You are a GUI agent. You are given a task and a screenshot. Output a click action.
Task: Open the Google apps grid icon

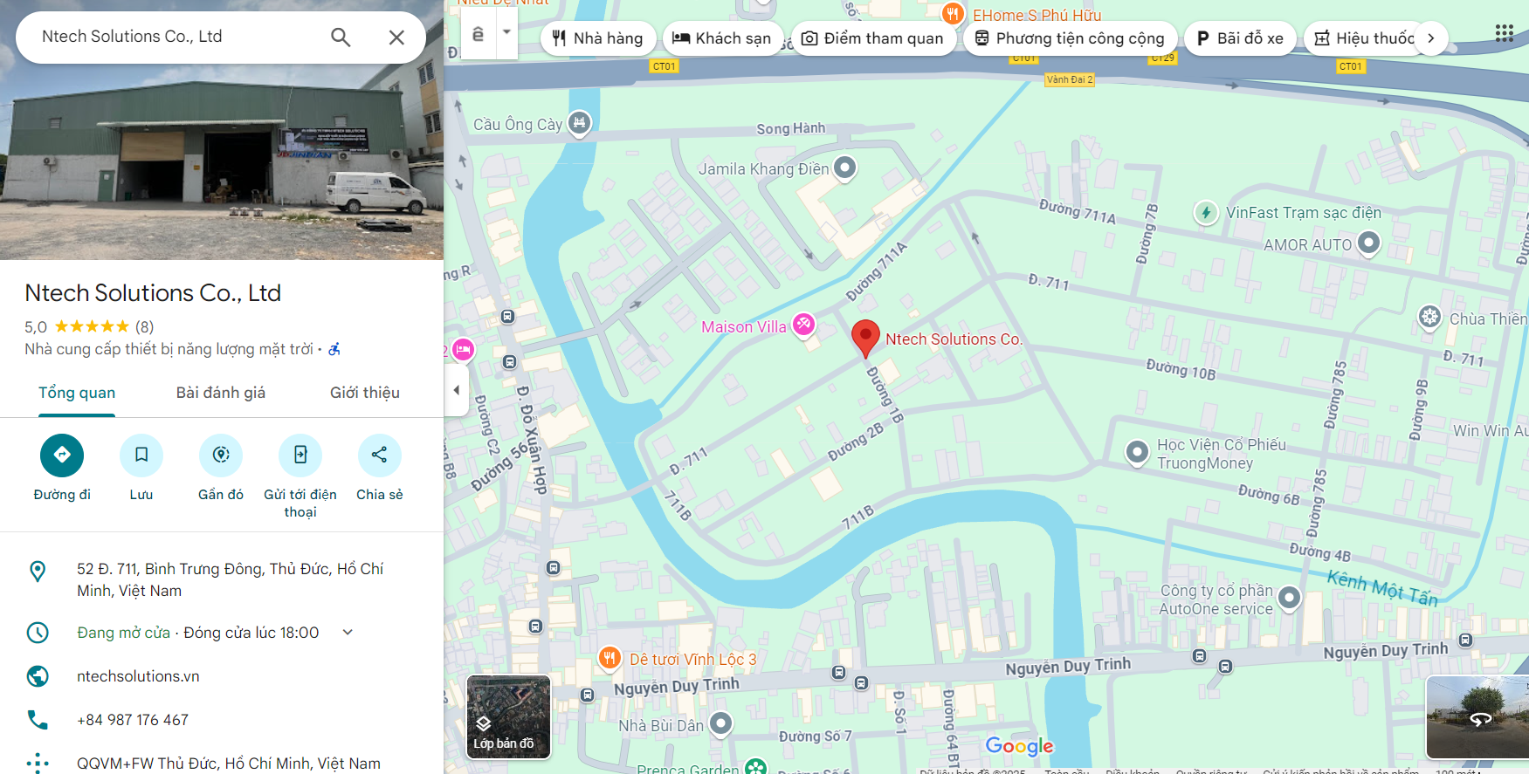pyautogui.click(x=1504, y=33)
